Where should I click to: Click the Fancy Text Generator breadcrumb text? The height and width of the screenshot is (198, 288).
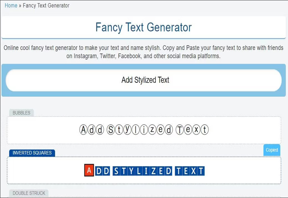coord(46,6)
